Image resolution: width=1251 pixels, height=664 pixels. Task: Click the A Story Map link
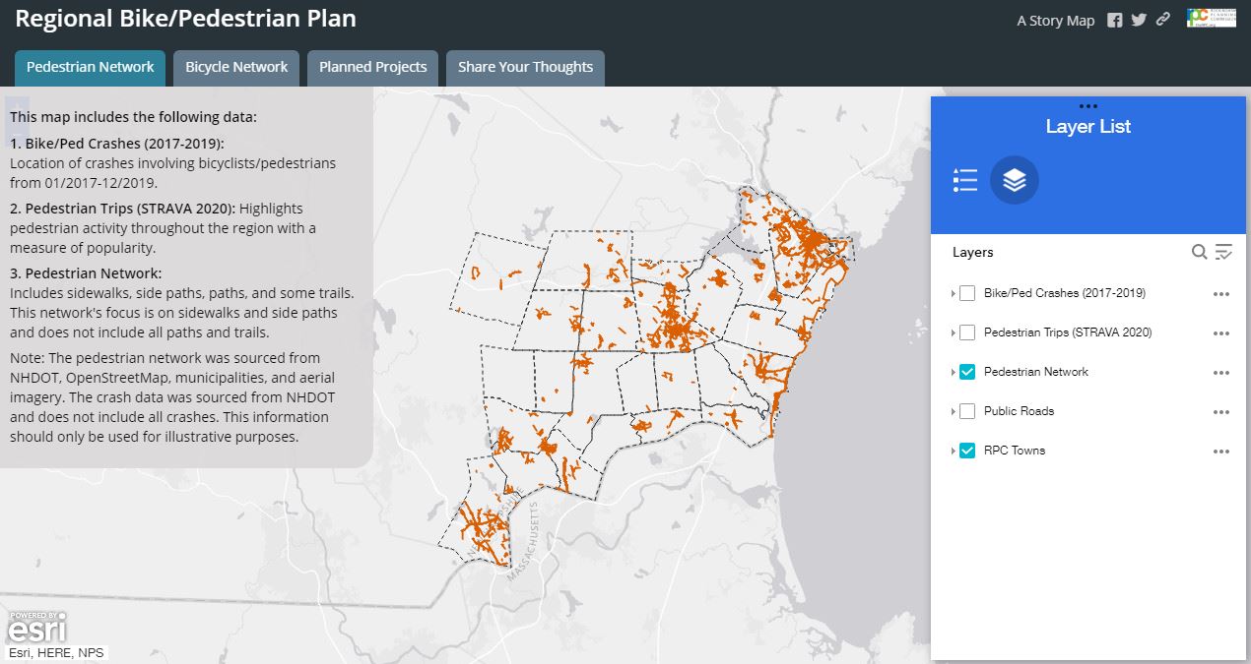1055,21
